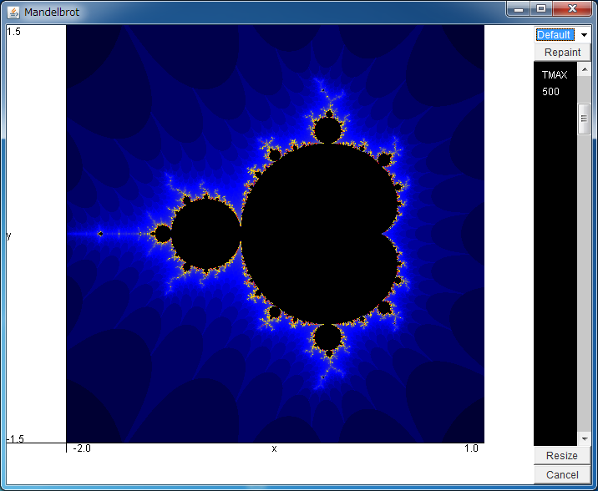Viewport: 598px width, 491px height.
Task: Click the dropdown arrow next to Default
Action: tap(584, 35)
